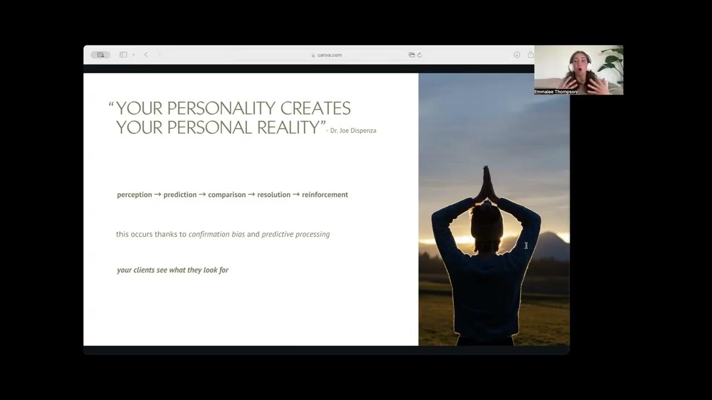Open the sidebar tab group dropdown arrow
This screenshot has width=712, height=400.
133,55
